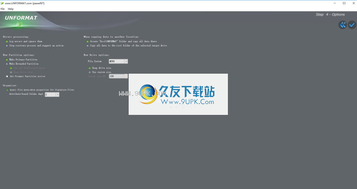Viewport: 357px width, 189px height.
Task: Minimize the UNFORMAT window
Action: tap(335, 3)
